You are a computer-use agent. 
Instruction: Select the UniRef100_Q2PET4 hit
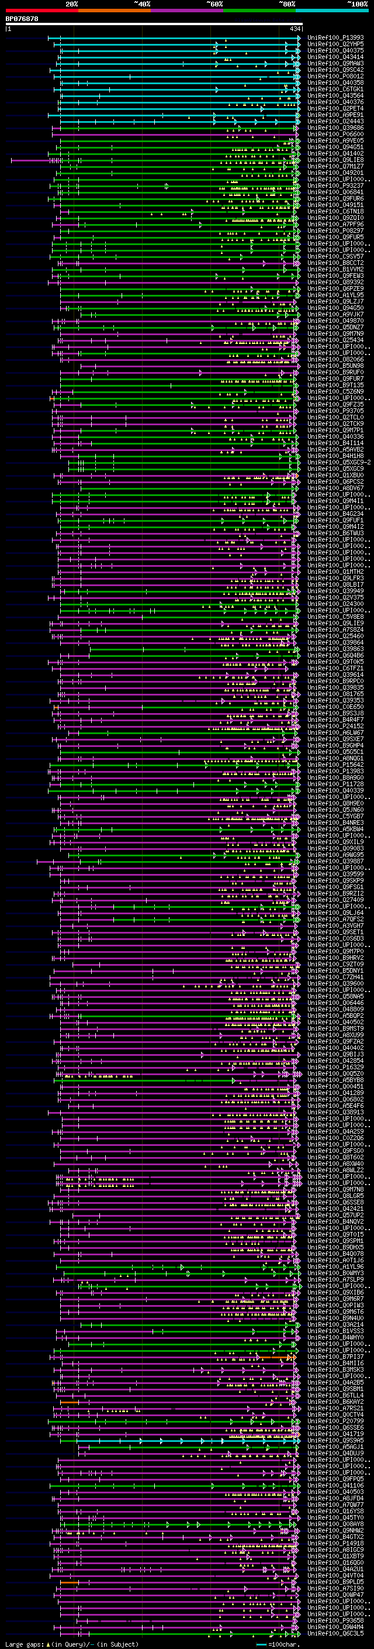pos(335,108)
